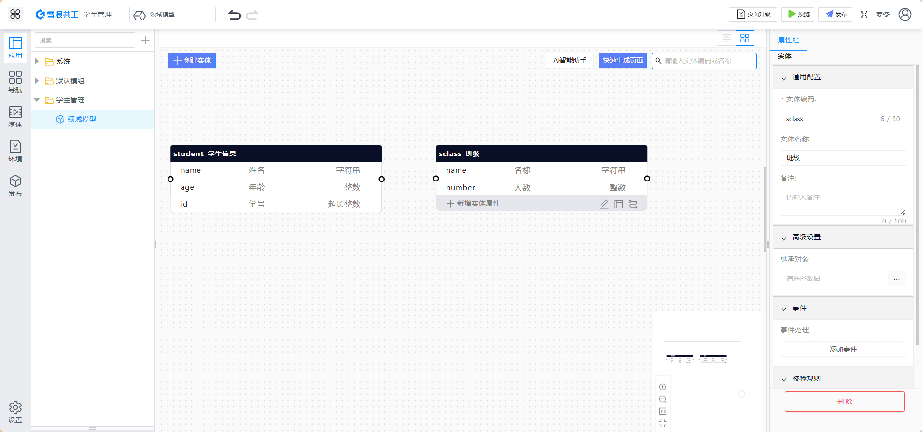Click the reset to 1:1 scale icon
Image resolution: width=922 pixels, height=432 pixels.
pyautogui.click(x=663, y=411)
